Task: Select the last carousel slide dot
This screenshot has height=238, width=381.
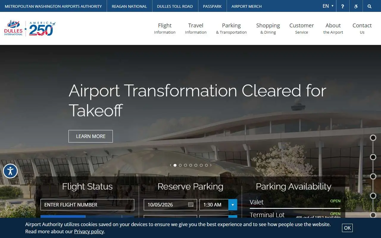Action: [206, 165]
